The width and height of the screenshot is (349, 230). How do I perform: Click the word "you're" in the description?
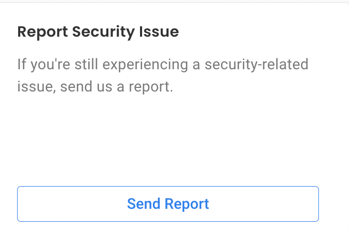[x=50, y=65]
